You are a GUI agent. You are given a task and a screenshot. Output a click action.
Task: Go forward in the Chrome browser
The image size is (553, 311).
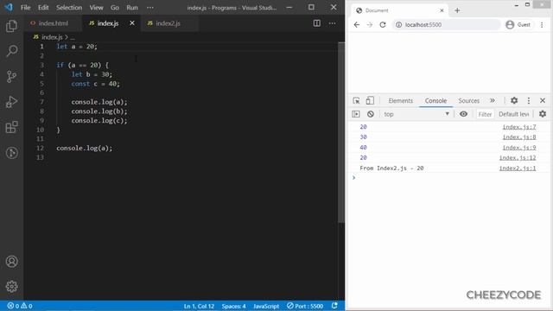pos(369,25)
